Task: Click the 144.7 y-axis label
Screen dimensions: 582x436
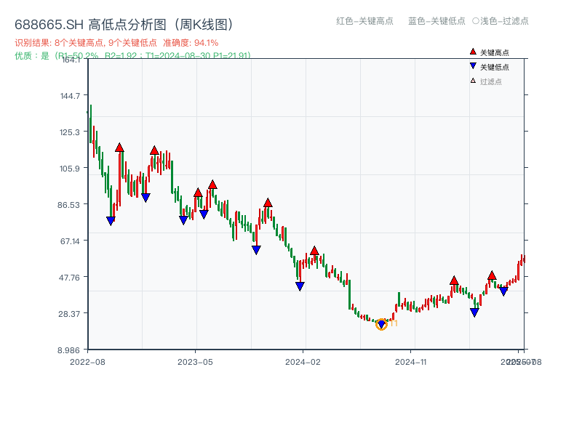Action: (x=70, y=96)
